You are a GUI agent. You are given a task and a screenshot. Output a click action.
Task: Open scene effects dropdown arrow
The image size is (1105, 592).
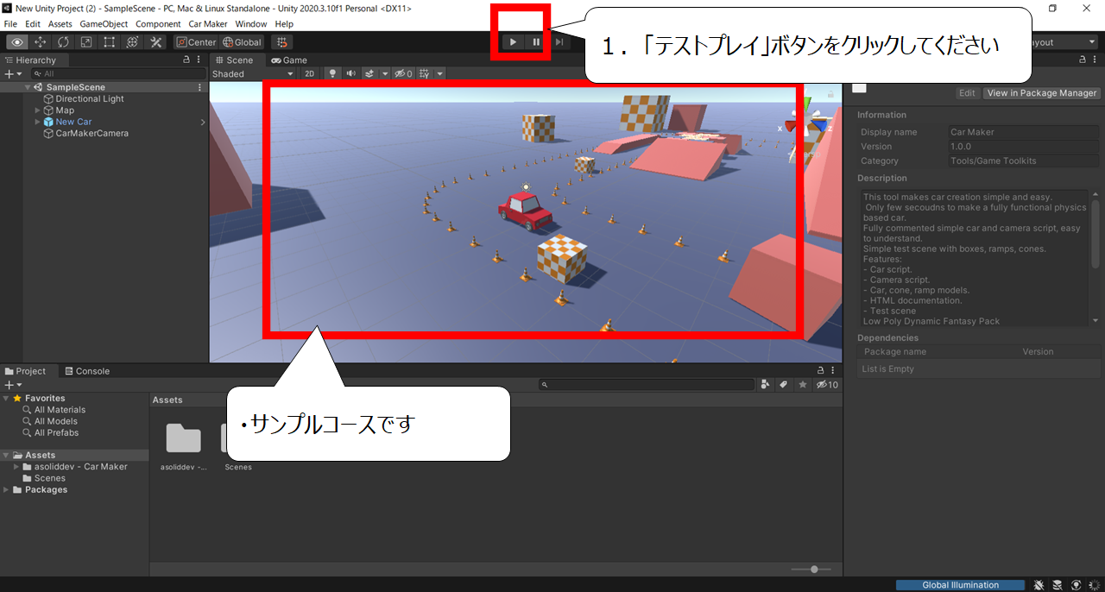385,73
